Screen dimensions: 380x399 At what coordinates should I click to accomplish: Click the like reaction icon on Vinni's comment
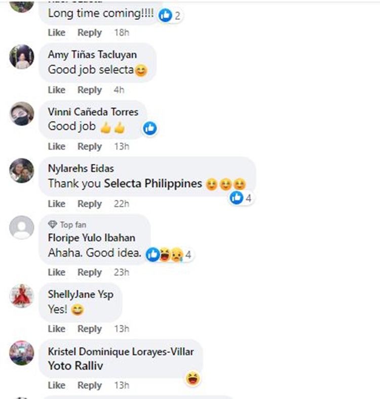click(149, 128)
